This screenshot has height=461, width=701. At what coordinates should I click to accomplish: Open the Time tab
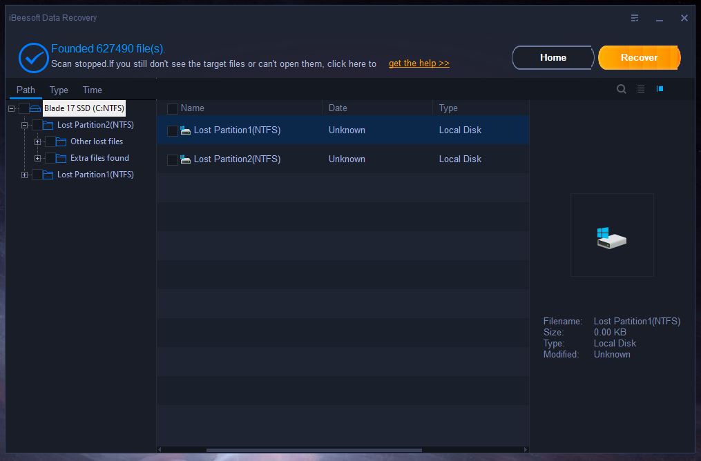click(x=92, y=90)
